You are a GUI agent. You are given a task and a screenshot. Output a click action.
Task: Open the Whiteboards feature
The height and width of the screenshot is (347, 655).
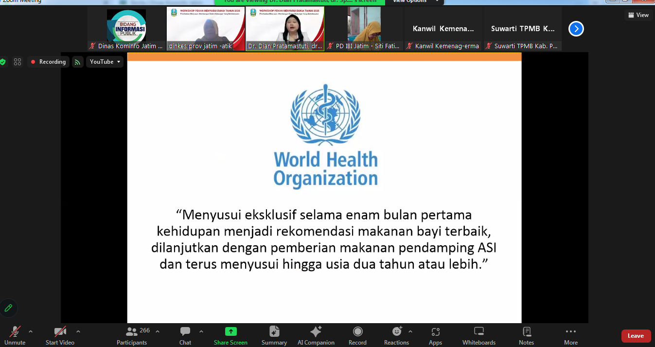[x=478, y=336]
